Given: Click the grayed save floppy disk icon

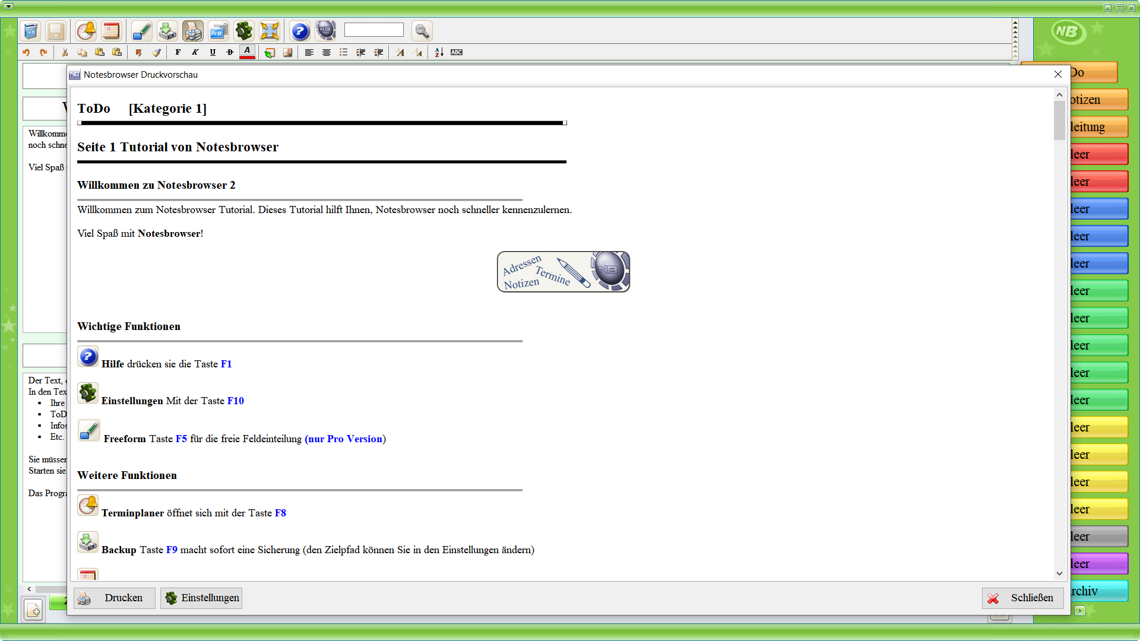Looking at the screenshot, I should coord(56,31).
